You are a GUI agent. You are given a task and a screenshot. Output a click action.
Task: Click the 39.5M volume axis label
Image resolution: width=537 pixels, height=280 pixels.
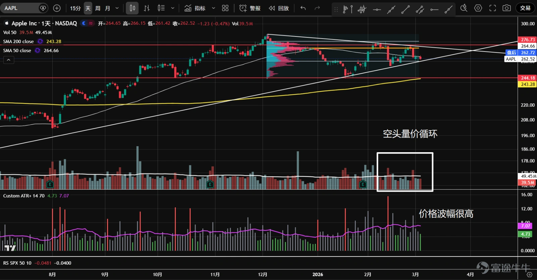coord(527,183)
